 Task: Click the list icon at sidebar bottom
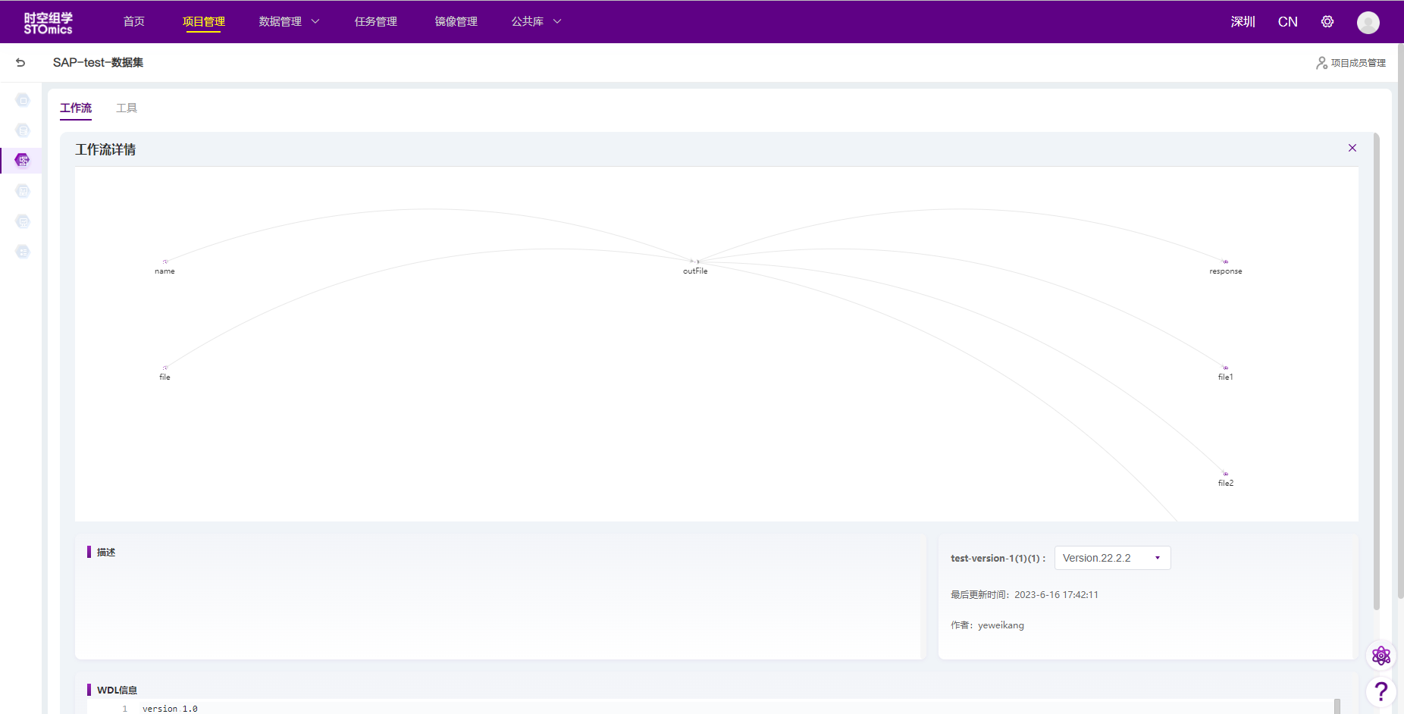click(x=23, y=252)
